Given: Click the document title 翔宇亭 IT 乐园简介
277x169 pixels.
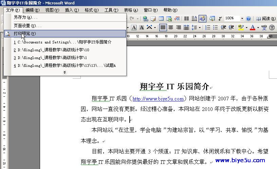Looking at the screenshot, I should point(174,87).
